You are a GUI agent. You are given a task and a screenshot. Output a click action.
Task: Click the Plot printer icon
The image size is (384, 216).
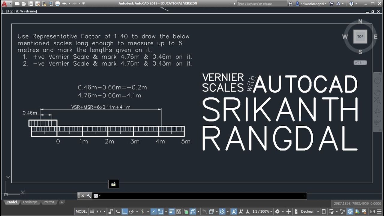tap(58, 4)
